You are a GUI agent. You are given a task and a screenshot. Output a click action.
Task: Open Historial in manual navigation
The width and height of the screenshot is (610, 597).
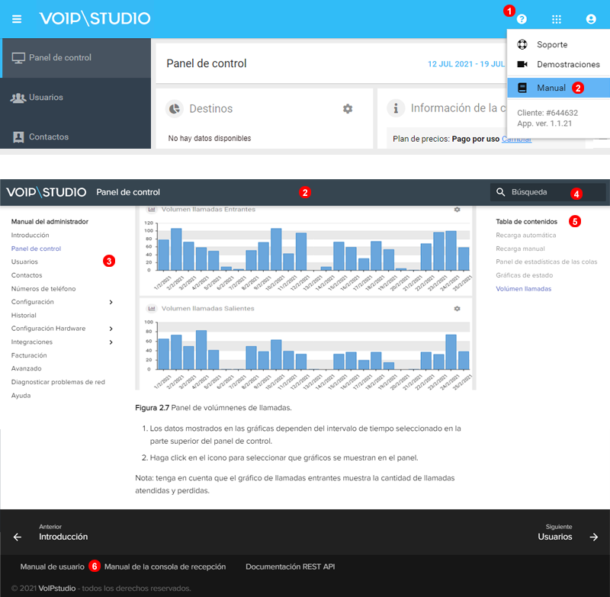(x=24, y=316)
